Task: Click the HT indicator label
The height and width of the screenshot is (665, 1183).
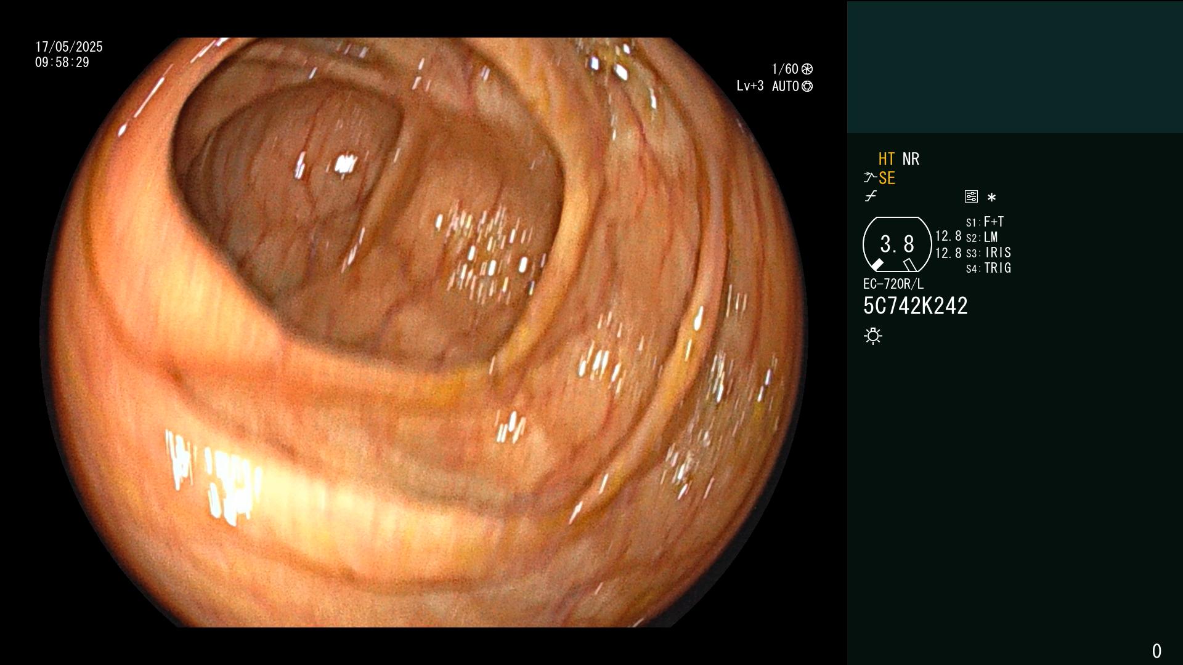Action: (x=887, y=159)
